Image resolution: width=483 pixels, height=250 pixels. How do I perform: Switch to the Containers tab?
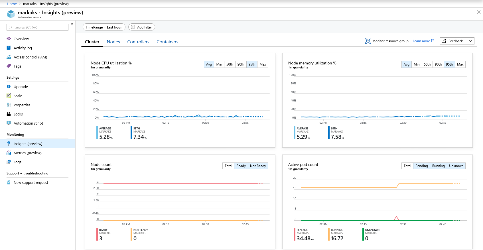click(167, 42)
